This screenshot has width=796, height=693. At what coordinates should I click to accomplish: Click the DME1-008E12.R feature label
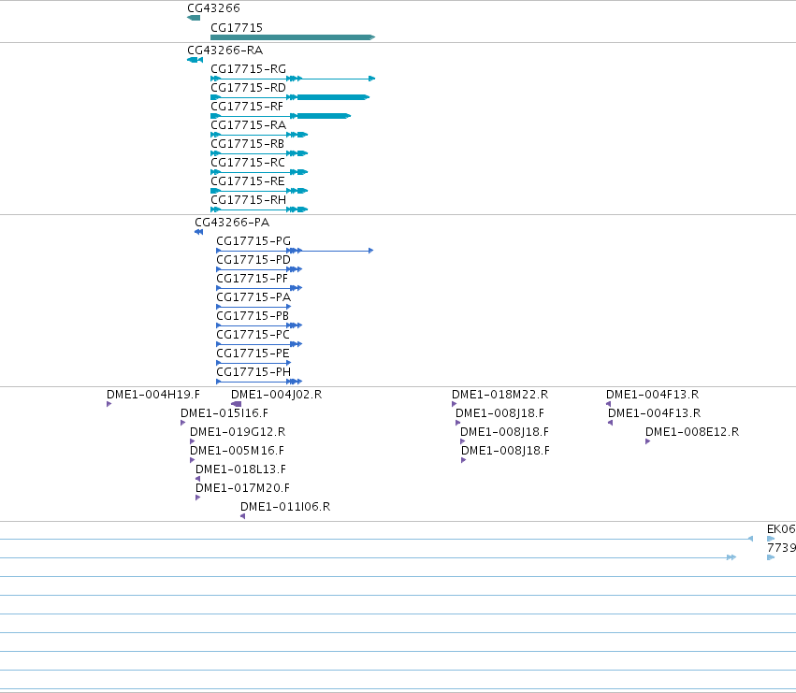(x=692, y=432)
